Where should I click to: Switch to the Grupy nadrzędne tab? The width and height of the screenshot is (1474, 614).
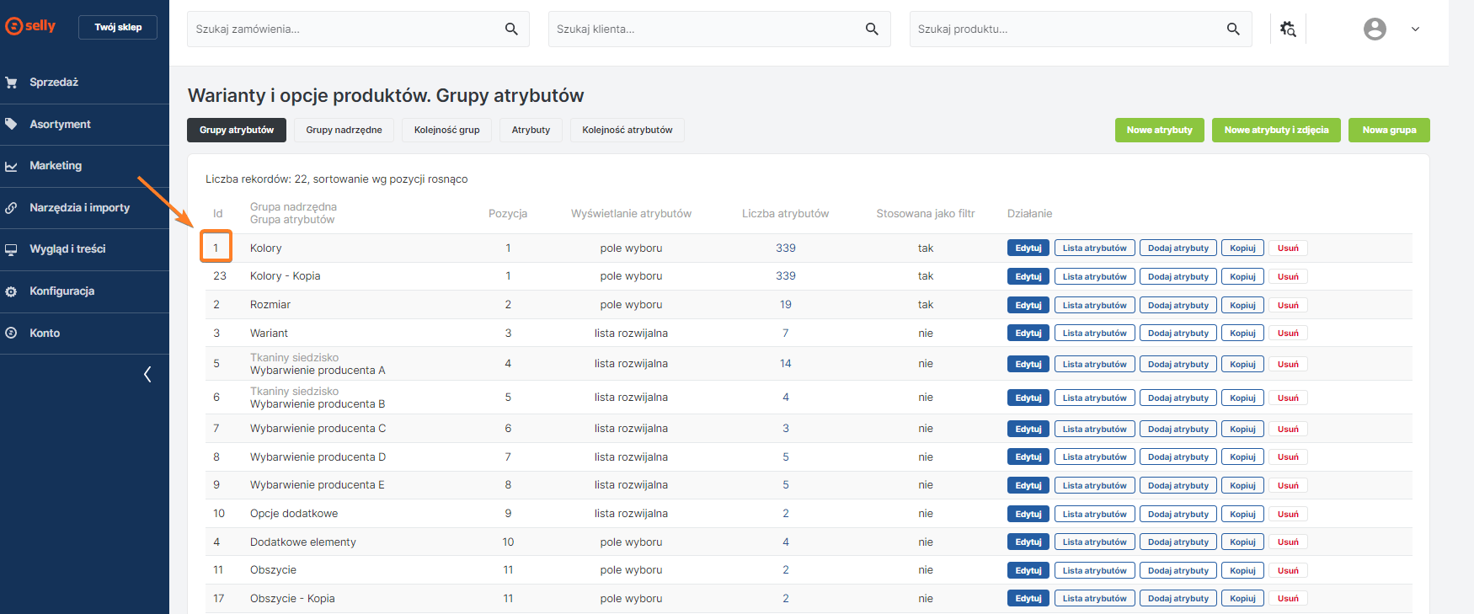(344, 130)
